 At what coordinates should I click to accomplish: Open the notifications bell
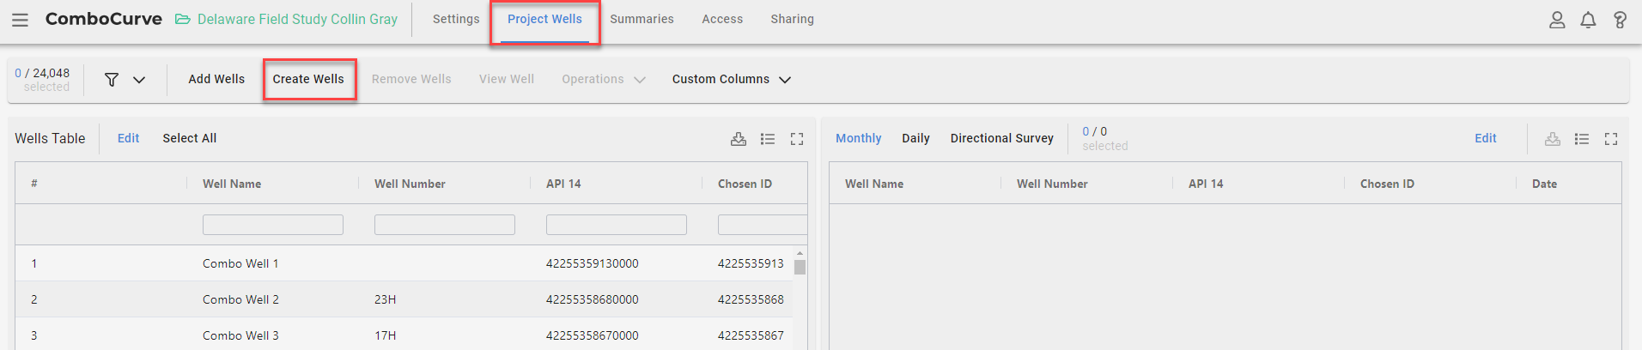tap(1588, 20)
